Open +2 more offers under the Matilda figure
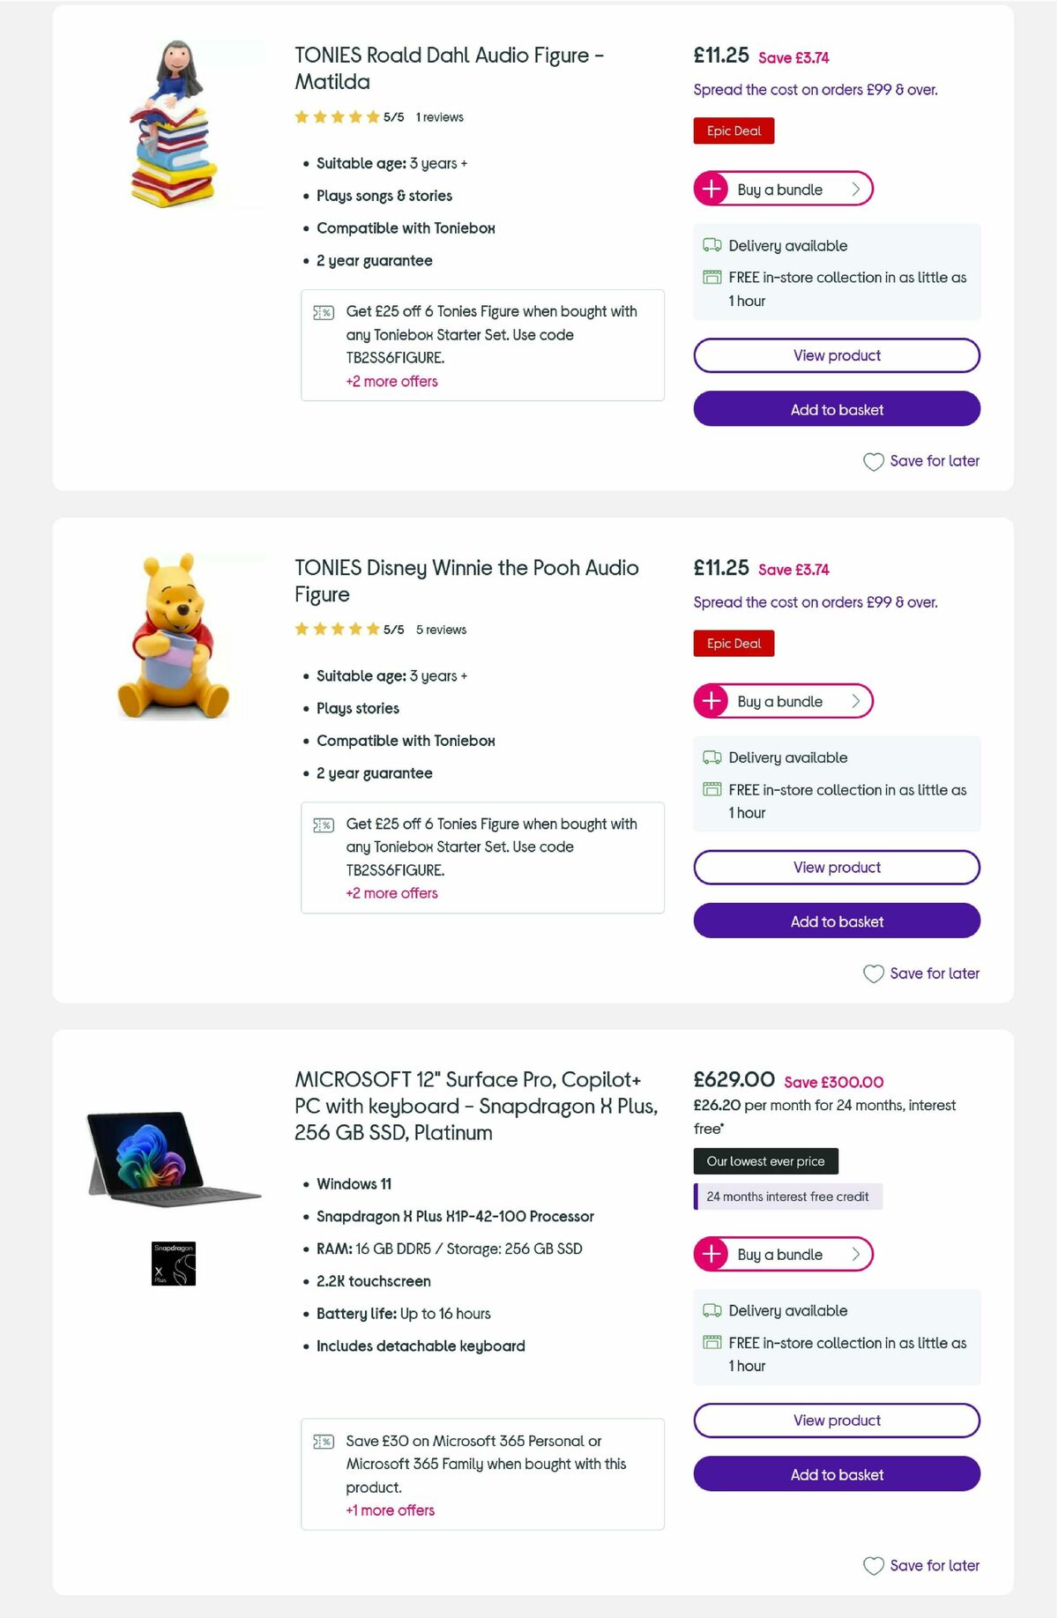The height and width of the screenshot is (1618, 1058). (x=391, y=381)
